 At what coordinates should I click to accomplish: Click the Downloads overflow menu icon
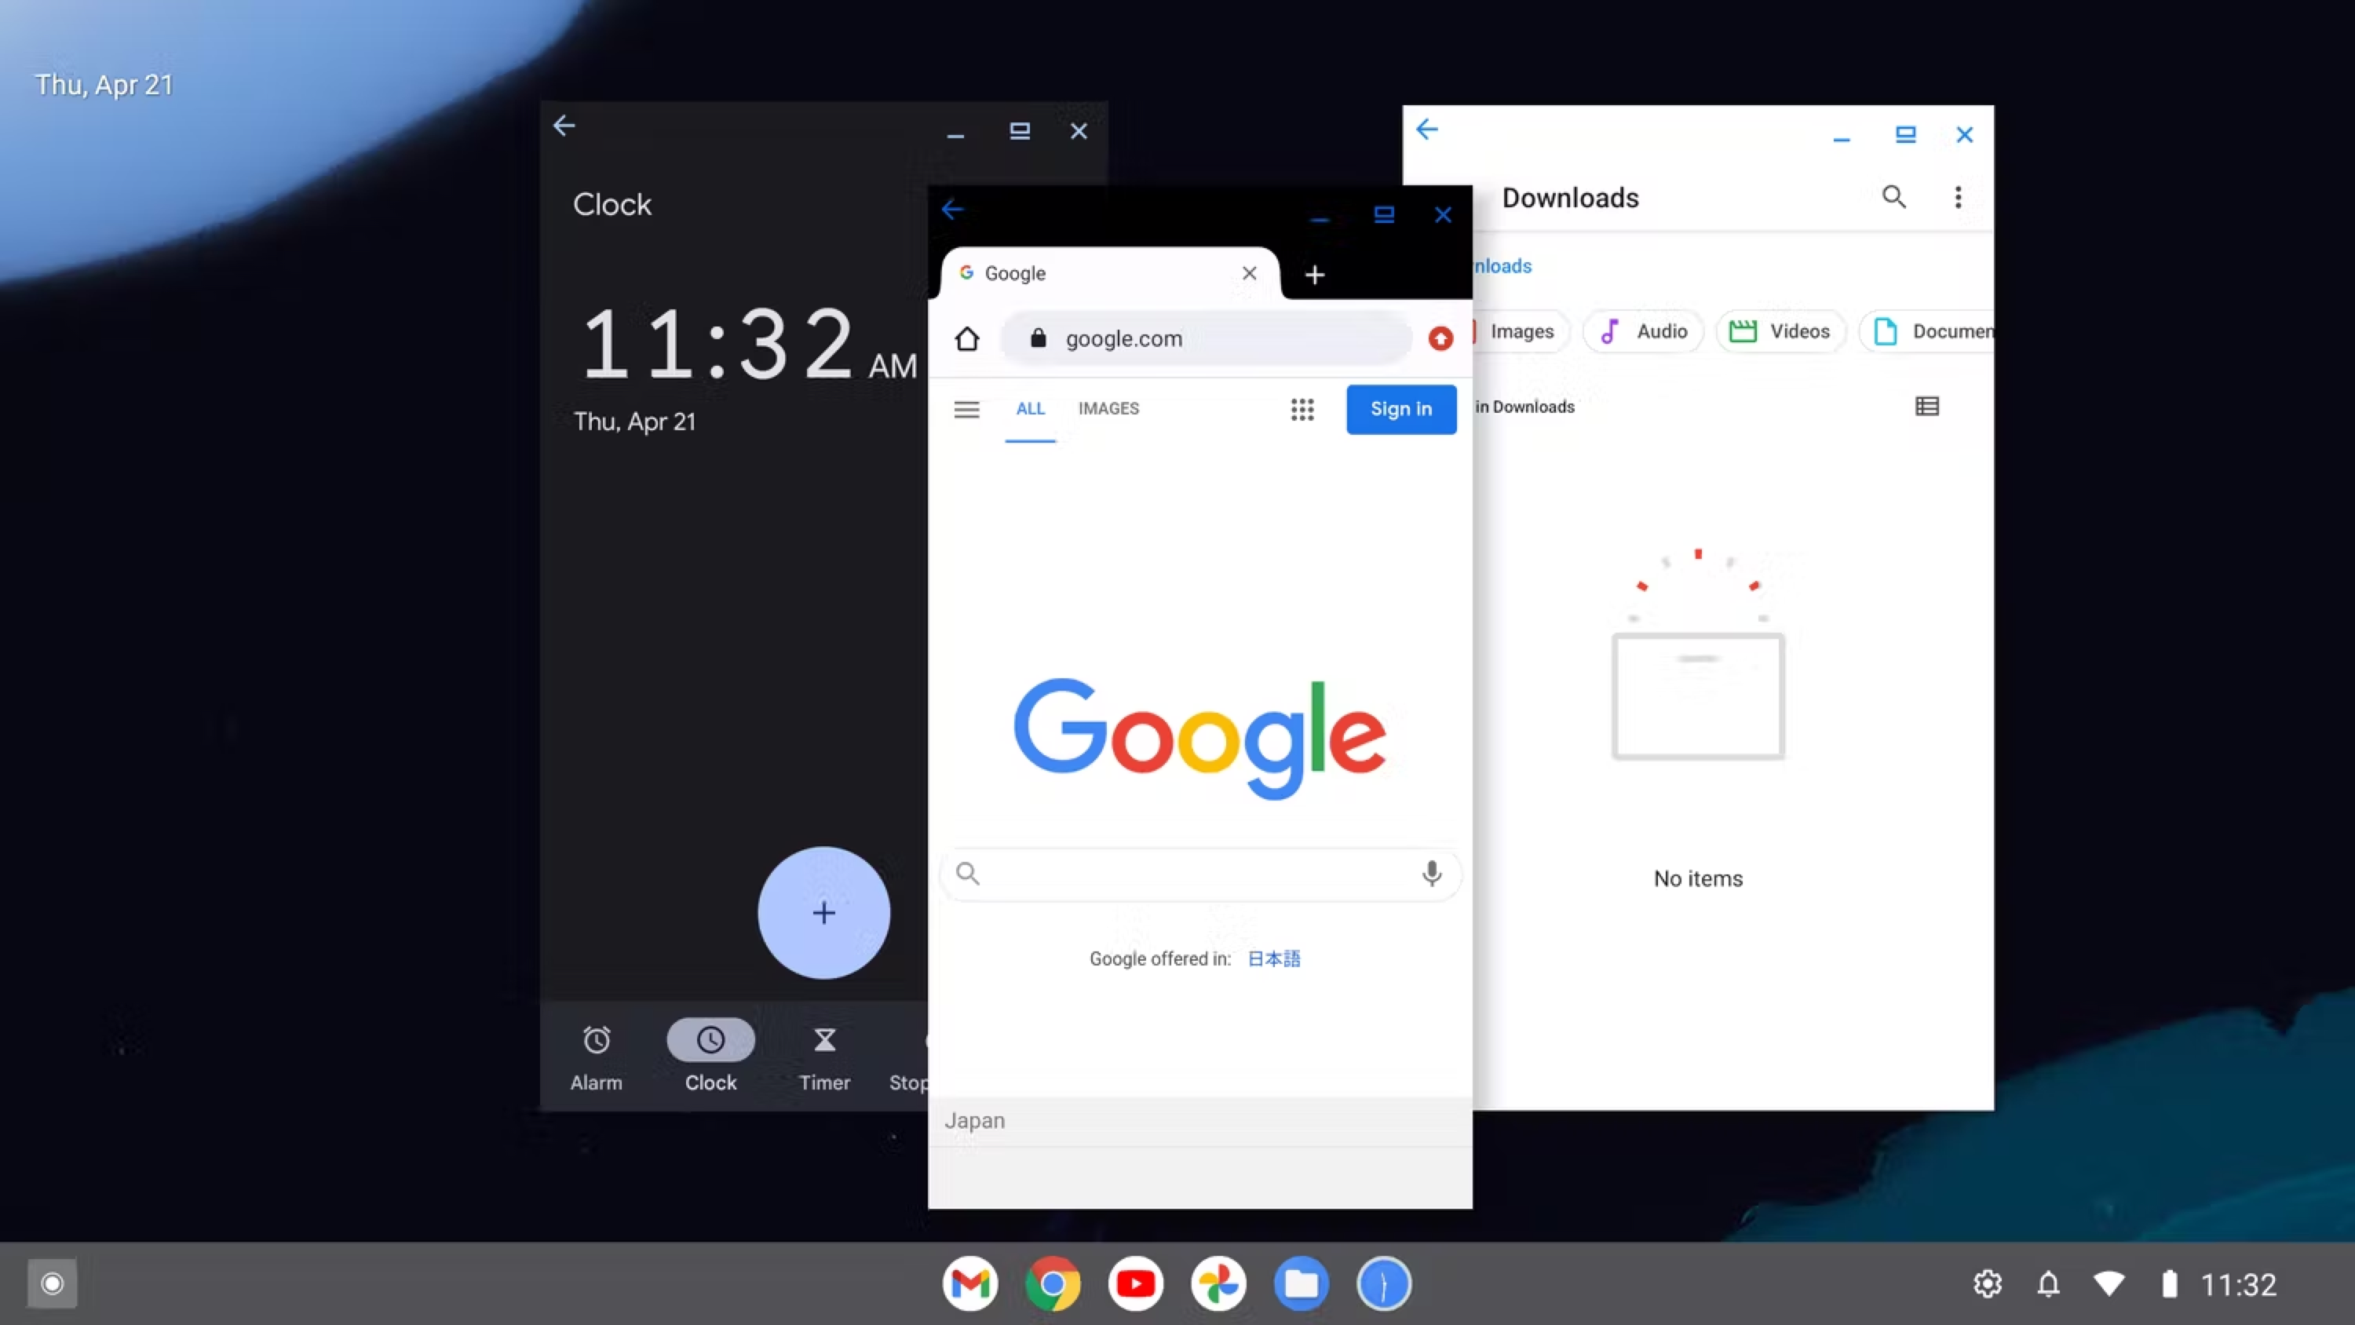[x=1959, y=197]
